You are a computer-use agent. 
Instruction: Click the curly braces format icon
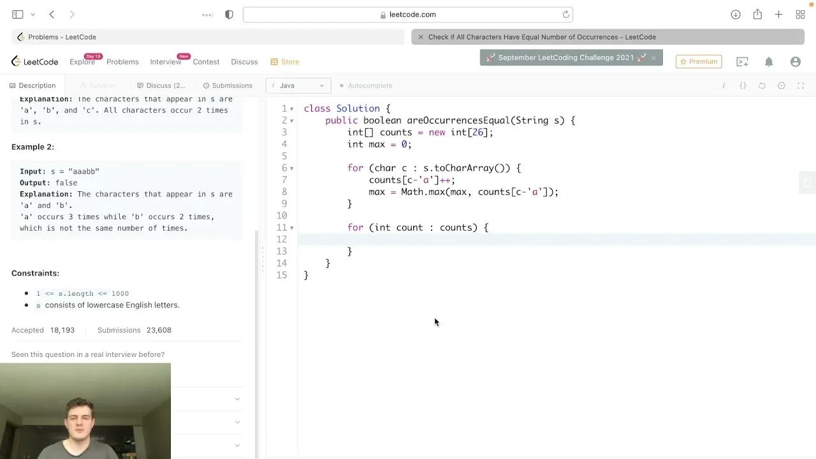(743, 85)
